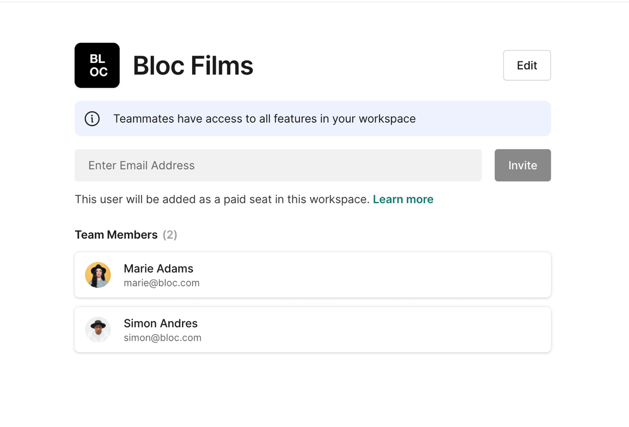This screenshot has width=629, height=427.
Task: Select the Marie Adams name label
Action: 158,268
